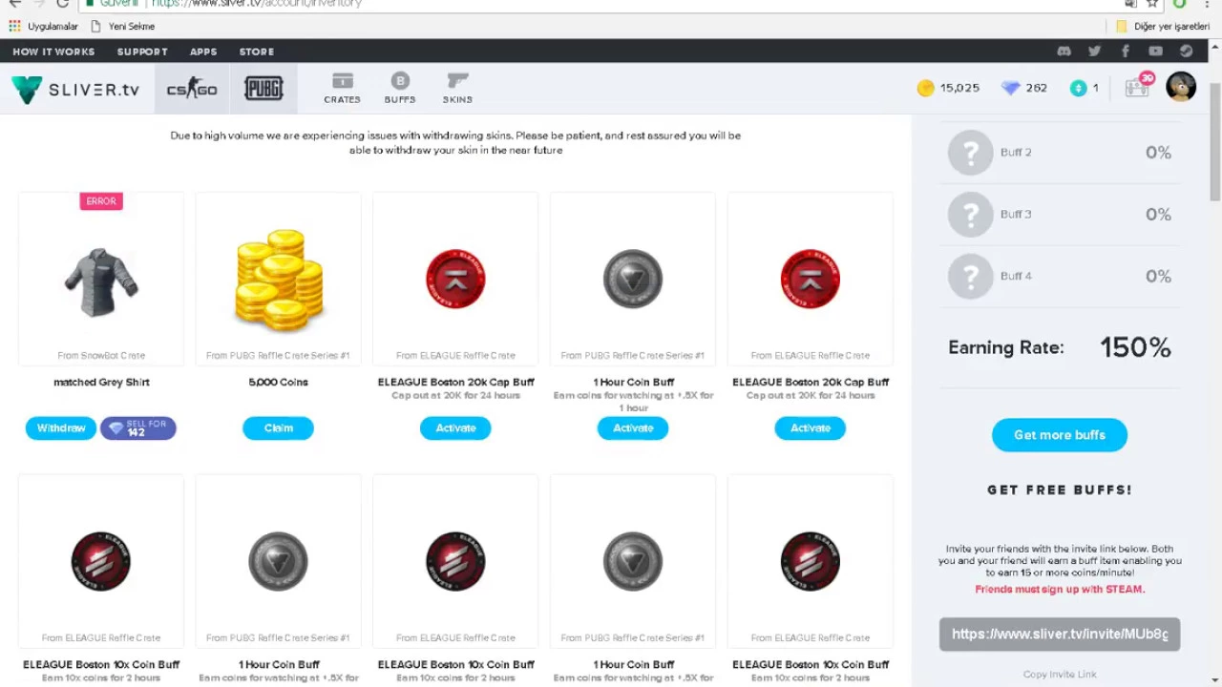Select the Buff 3 question slot
The image size is (1222, 687).
(x=971, y=215)
